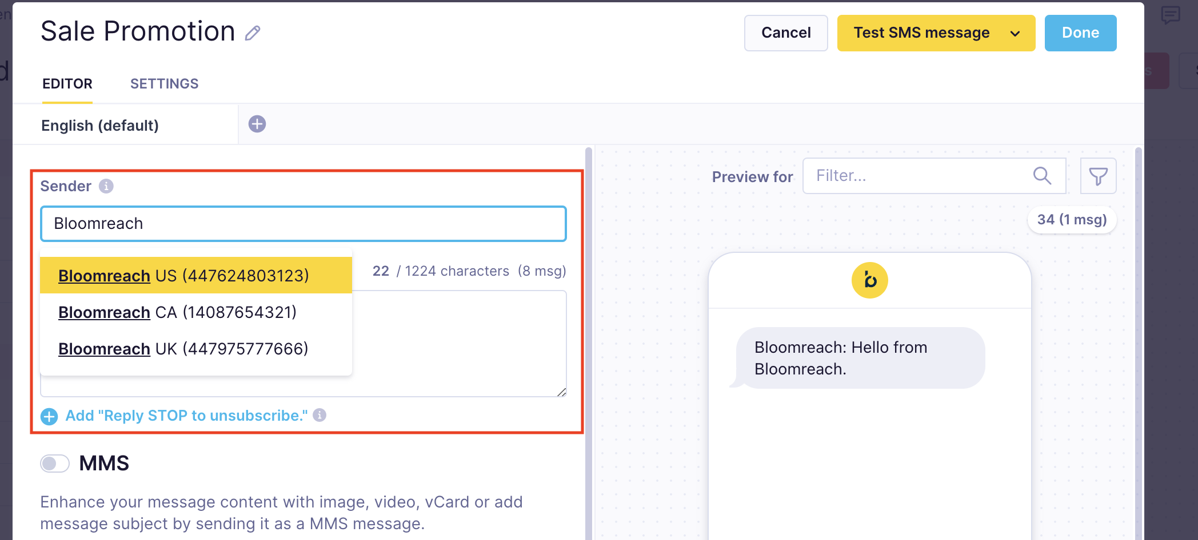Click the preview message bubble text

pos(840,358)
